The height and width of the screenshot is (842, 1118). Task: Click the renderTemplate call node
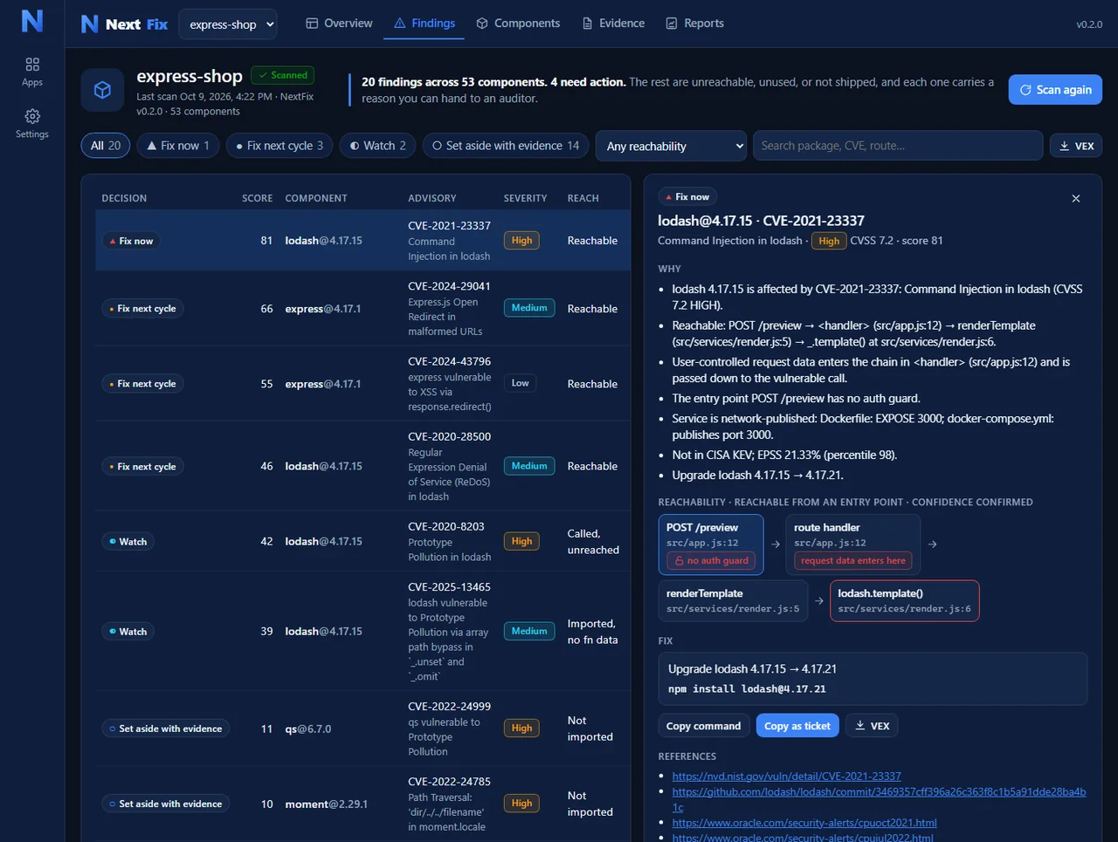[x=733, y=600]
